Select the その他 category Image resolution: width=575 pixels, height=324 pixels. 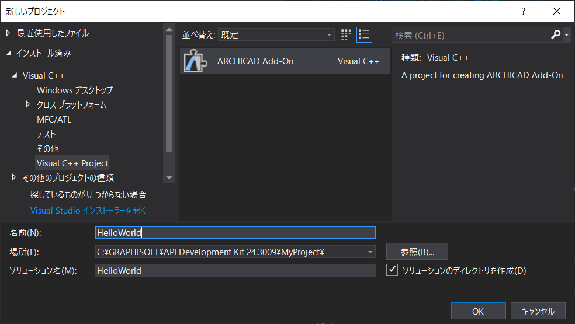[48, 148]
